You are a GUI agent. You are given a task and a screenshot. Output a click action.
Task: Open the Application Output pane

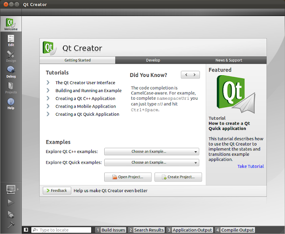[x=190, y=230]
